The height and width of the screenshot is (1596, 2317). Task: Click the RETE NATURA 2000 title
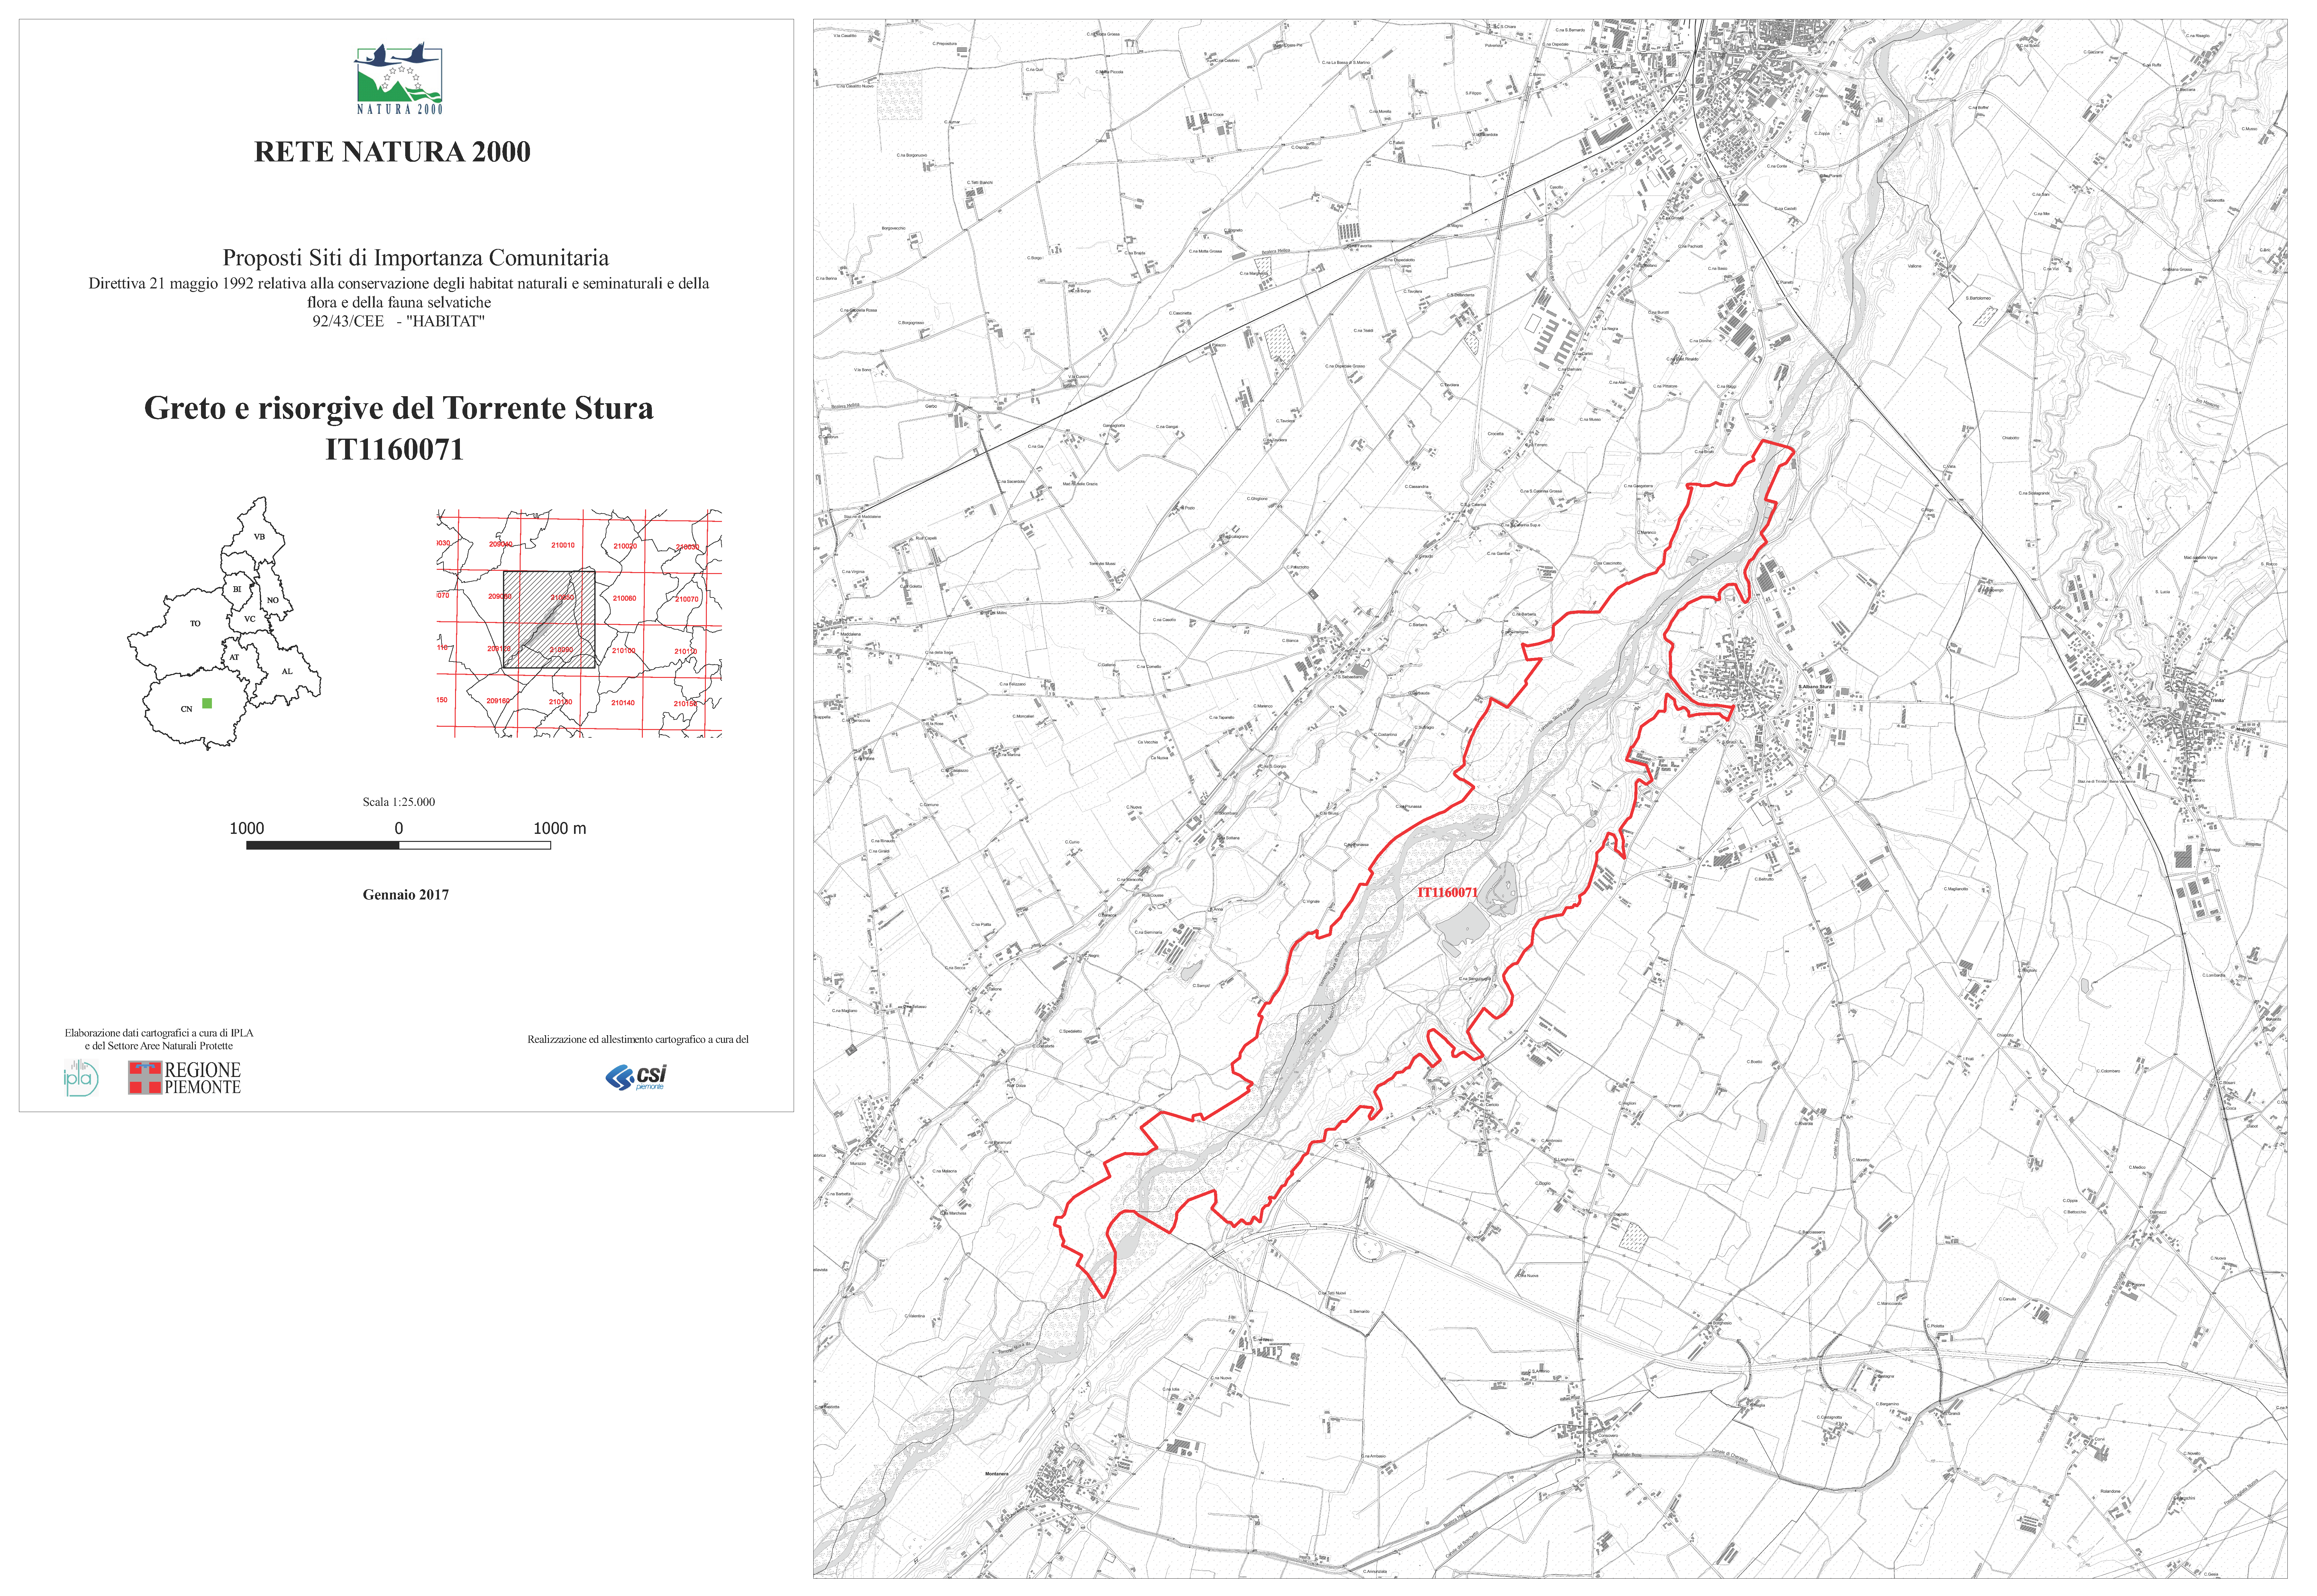[x=392, y=152]
